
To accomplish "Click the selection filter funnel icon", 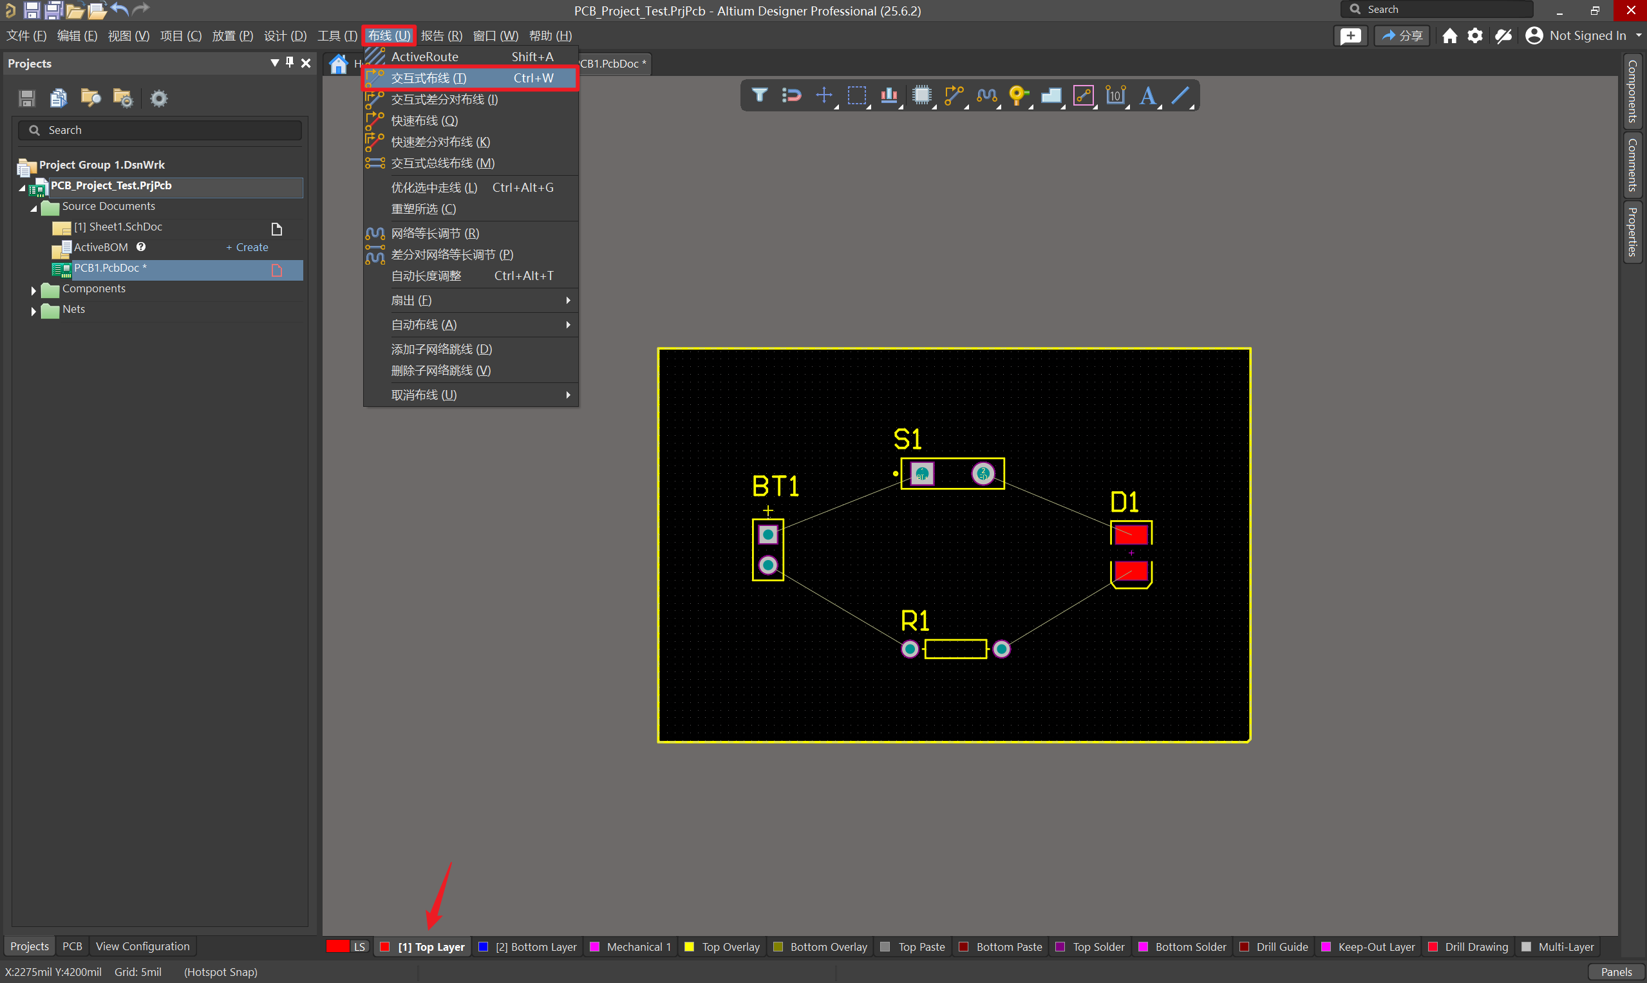I will click(759, 95).
